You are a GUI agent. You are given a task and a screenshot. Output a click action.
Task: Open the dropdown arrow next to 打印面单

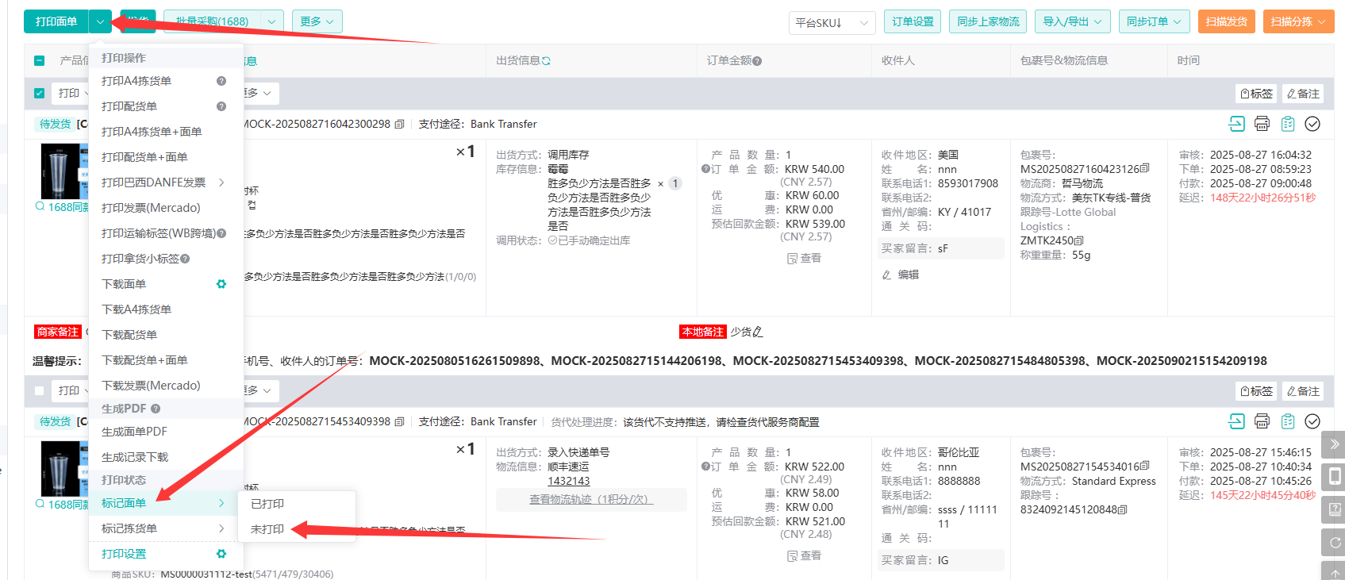pos(100,21)
